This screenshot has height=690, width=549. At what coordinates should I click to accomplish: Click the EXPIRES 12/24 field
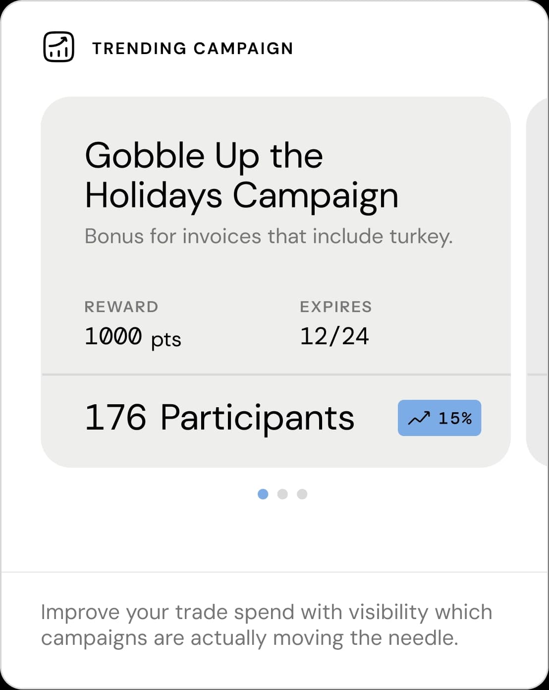335,322
